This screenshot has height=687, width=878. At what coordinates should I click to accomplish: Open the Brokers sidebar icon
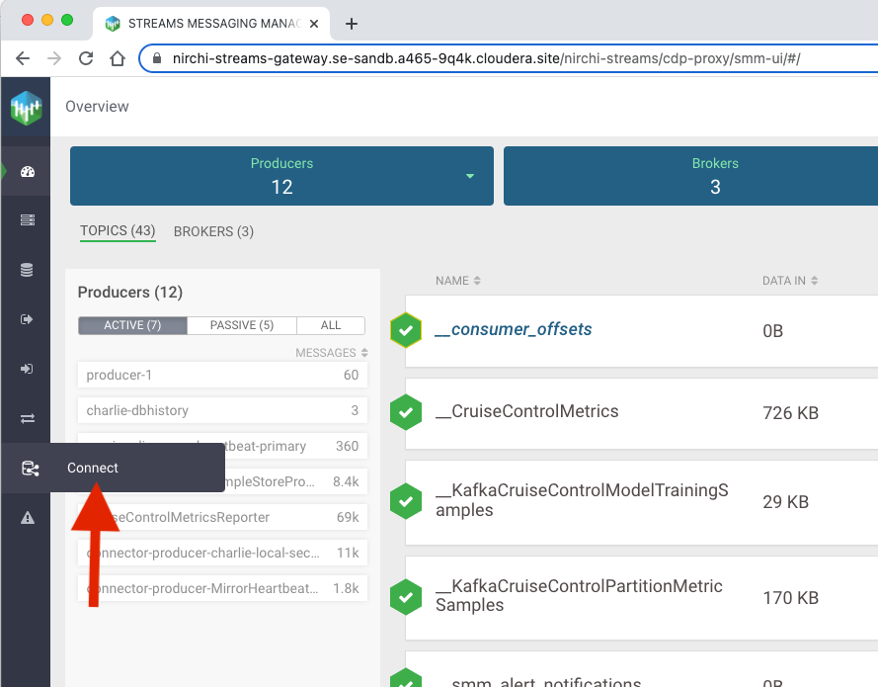tap(28, 219)
